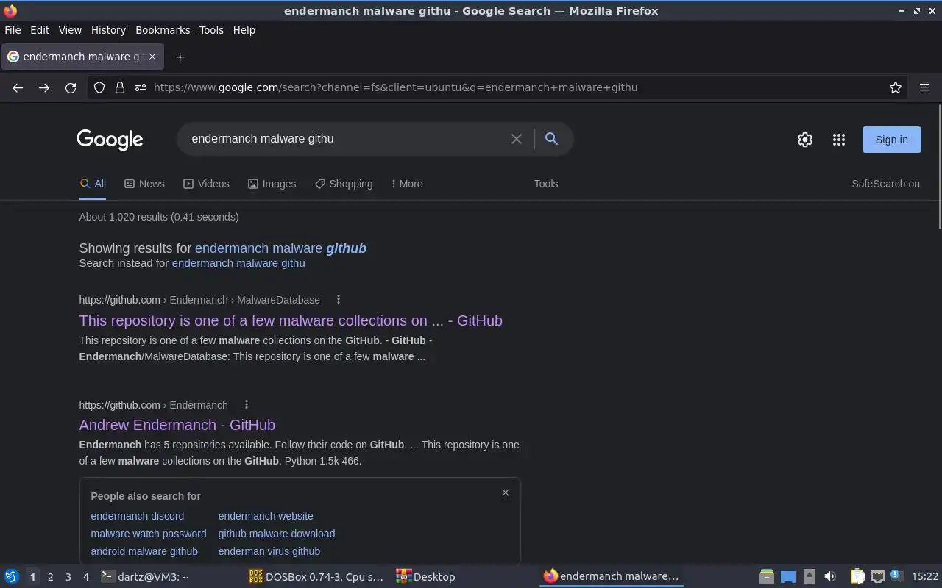Open the Firefox hamburger menu

[924, 87]
